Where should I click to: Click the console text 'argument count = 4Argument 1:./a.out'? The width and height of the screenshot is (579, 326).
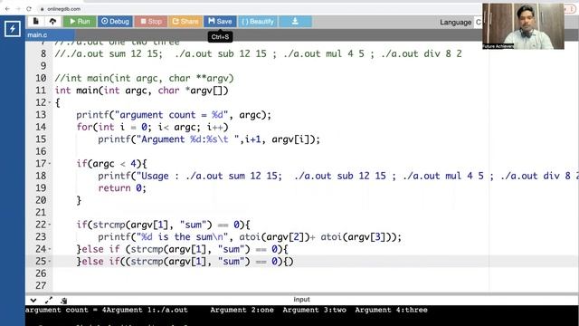(107, 310)
